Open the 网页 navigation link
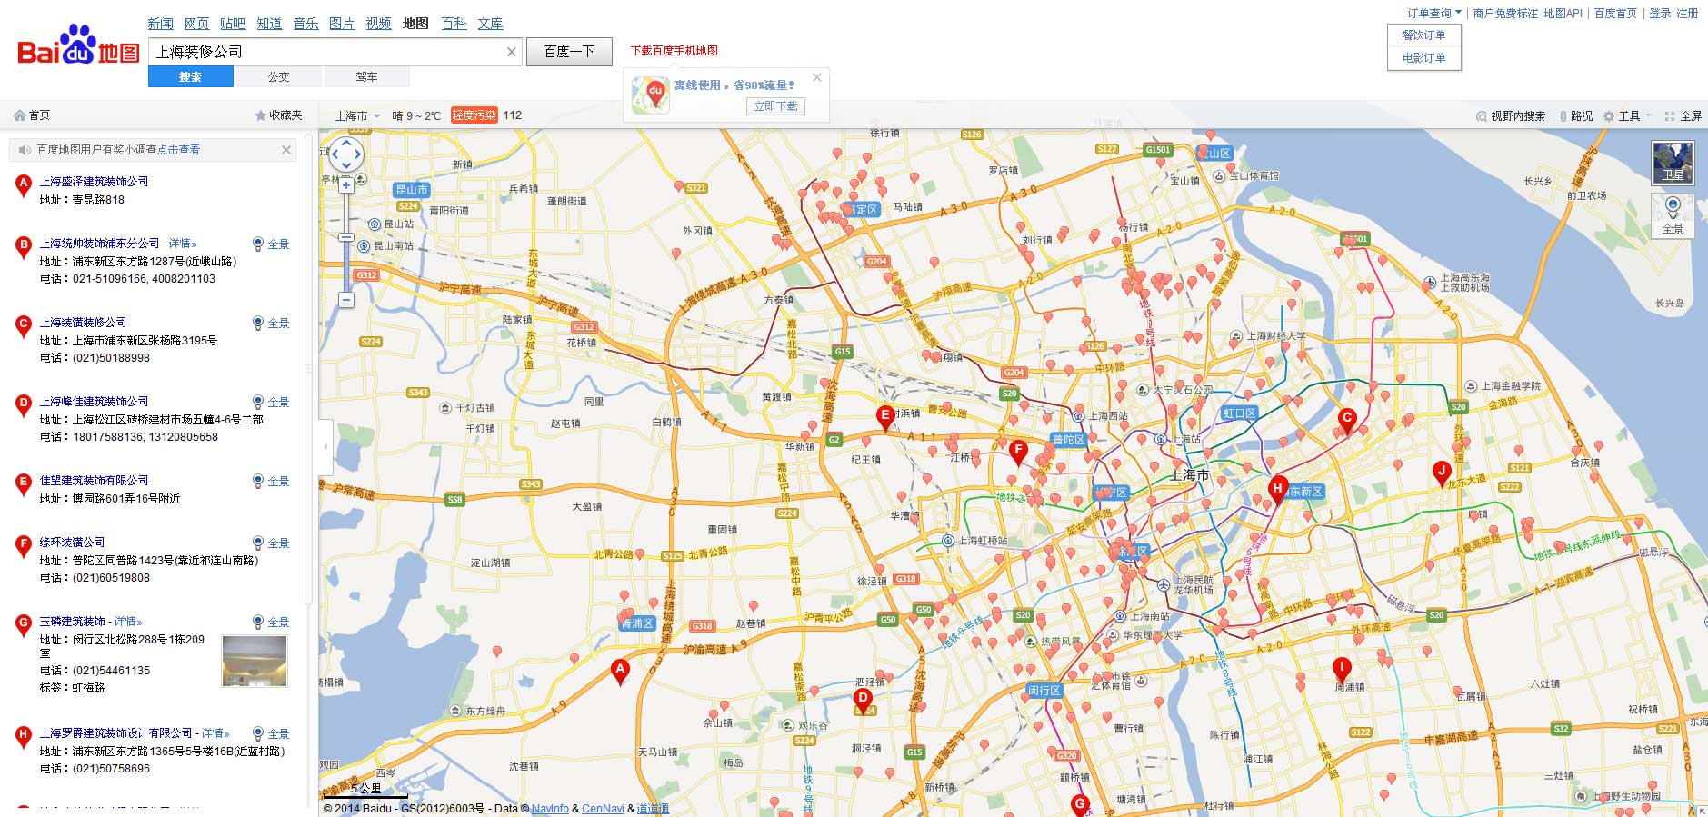 tap(196, 24)
